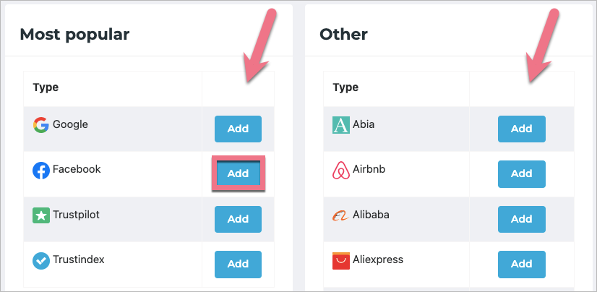Add the Google review platform
597x292 pixels.
(238, 129)
